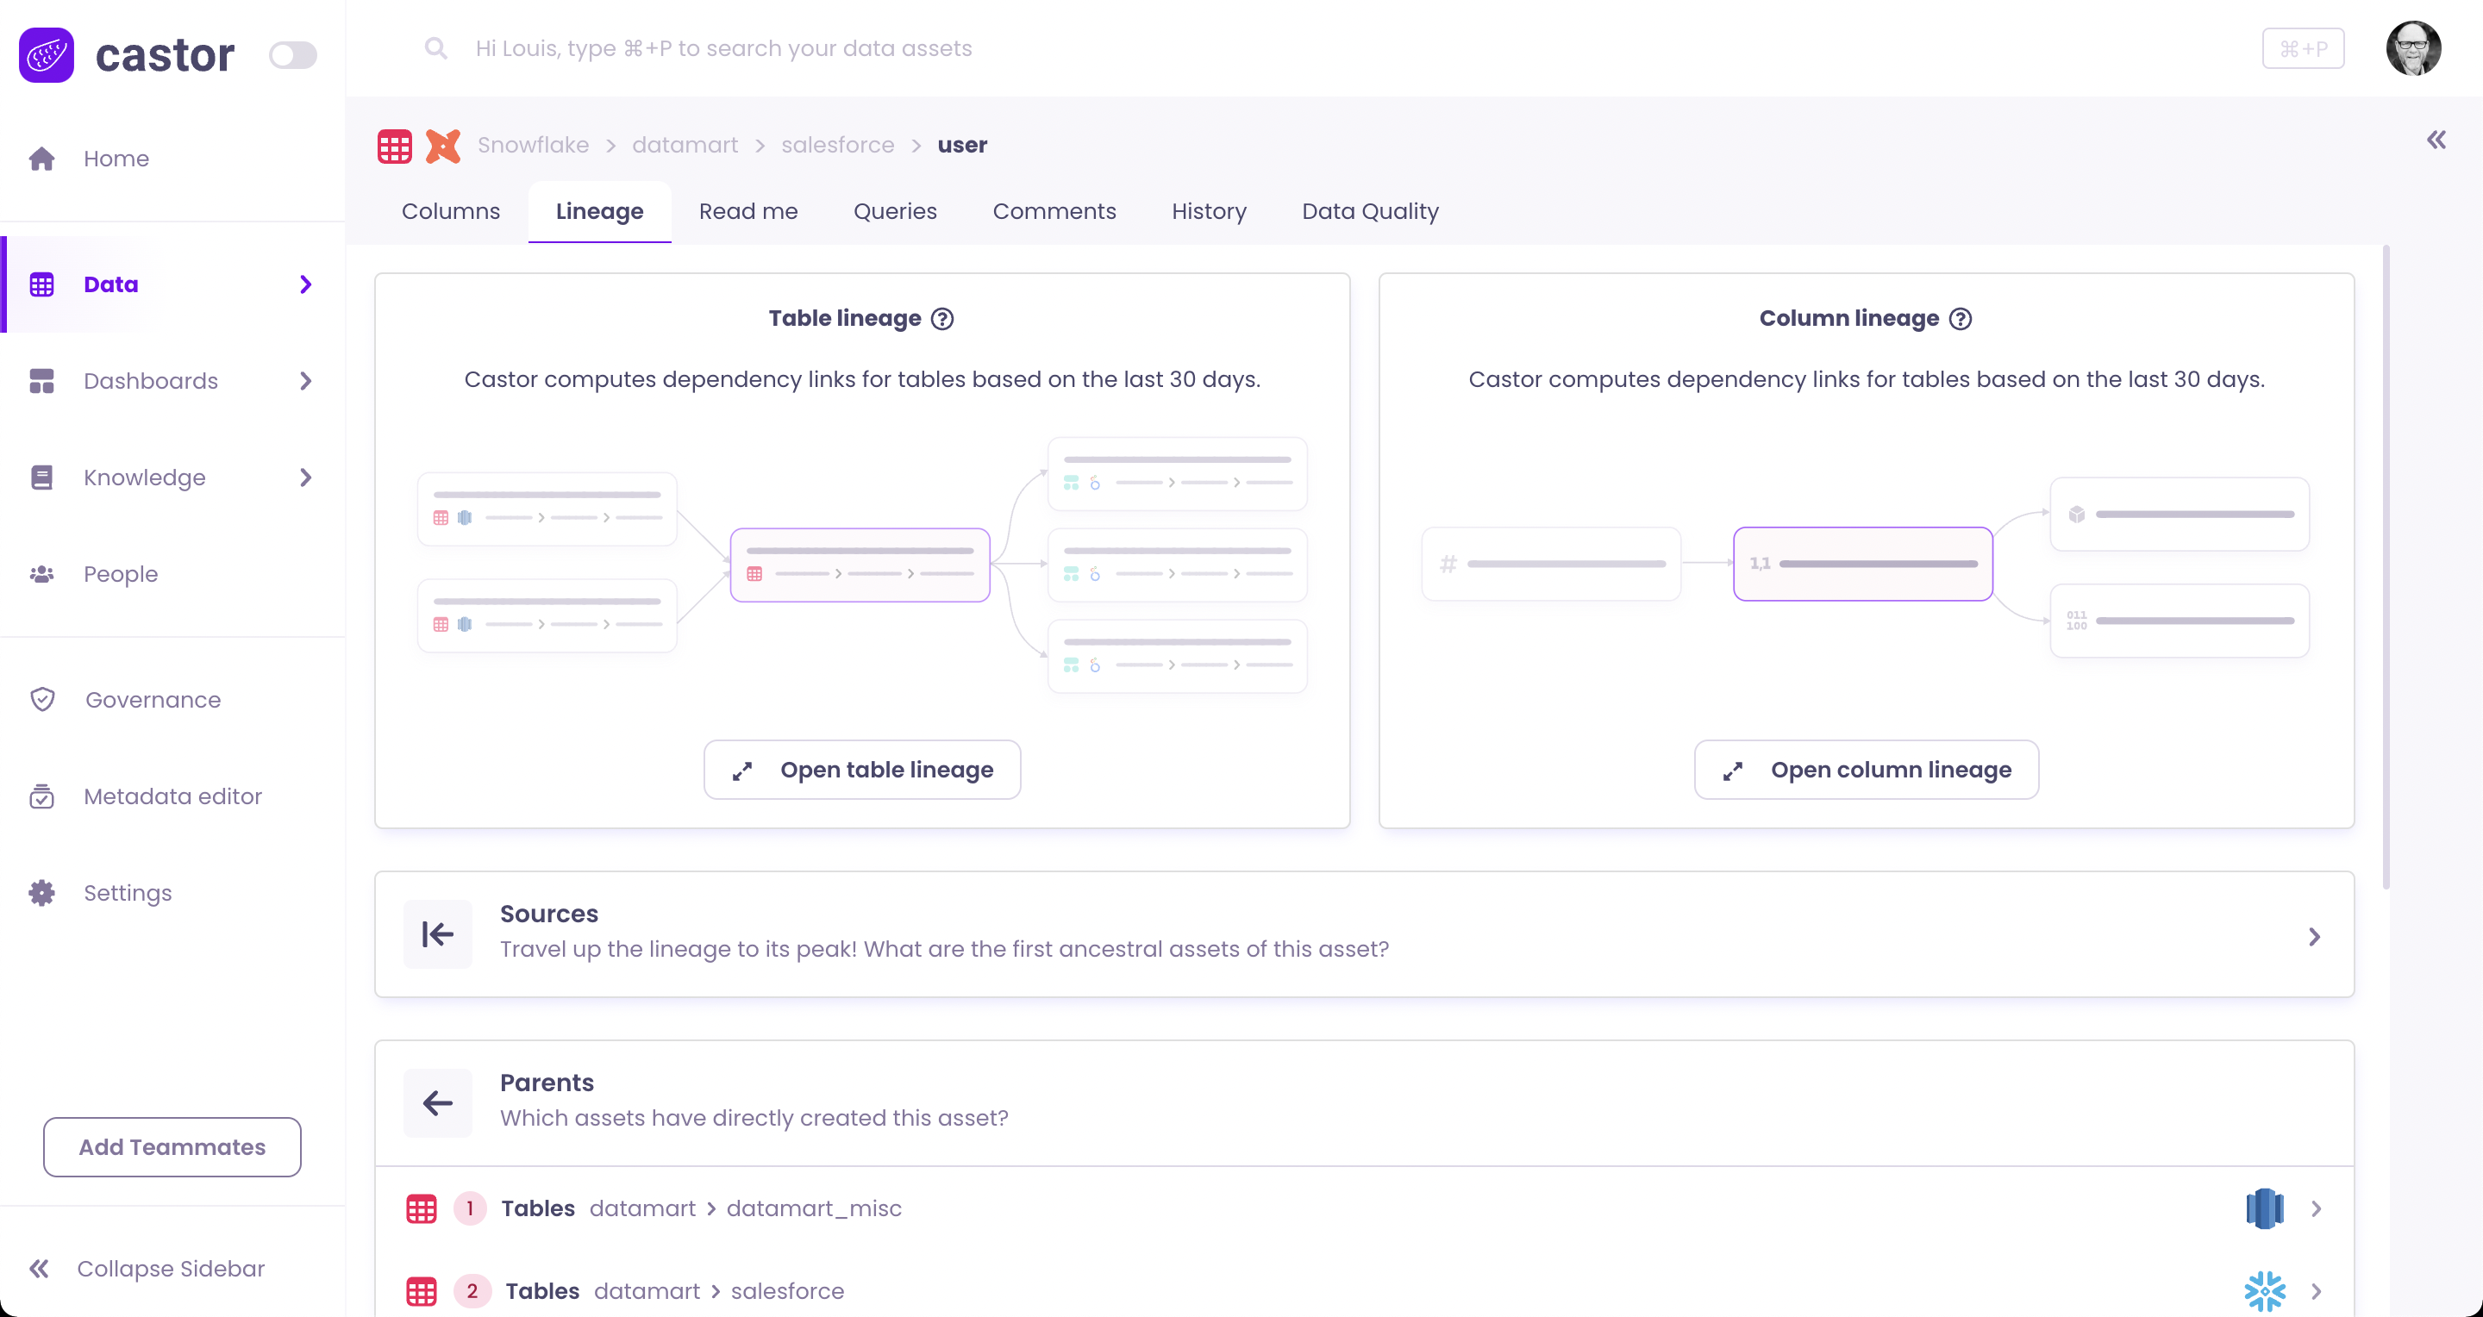This screenshot has height=1317, width=2483.
Task: Click the Column lineage help icon
Action: coord(1960,319)
